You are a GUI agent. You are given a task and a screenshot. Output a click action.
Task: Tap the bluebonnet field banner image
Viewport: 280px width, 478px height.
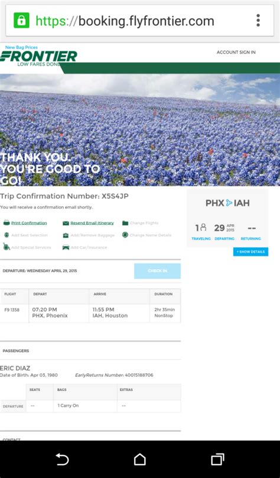[x=140, y=130]
